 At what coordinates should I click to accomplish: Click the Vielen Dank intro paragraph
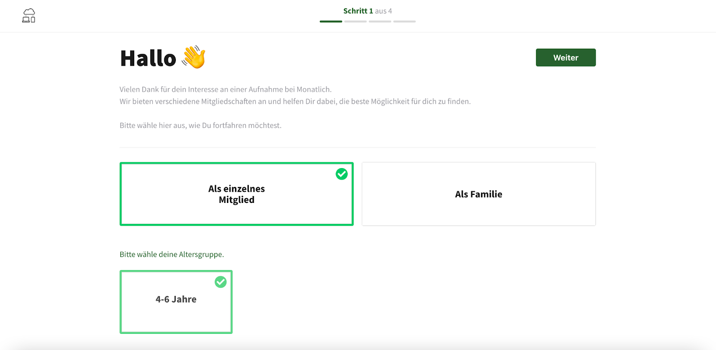click(226, 89)
